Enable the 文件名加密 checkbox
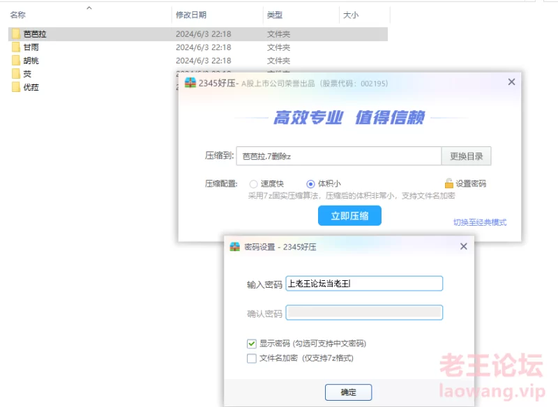Screen dimensions: 558x407 click(252, 358)
